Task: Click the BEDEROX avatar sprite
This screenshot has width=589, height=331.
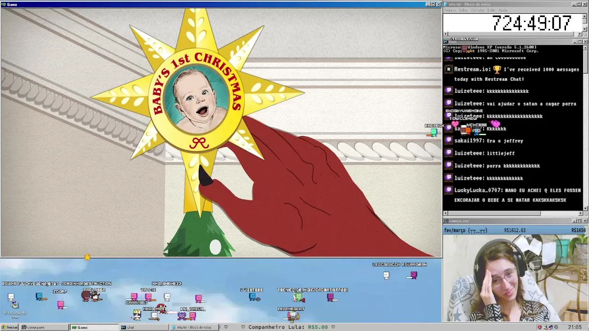Action: [433, 133]
